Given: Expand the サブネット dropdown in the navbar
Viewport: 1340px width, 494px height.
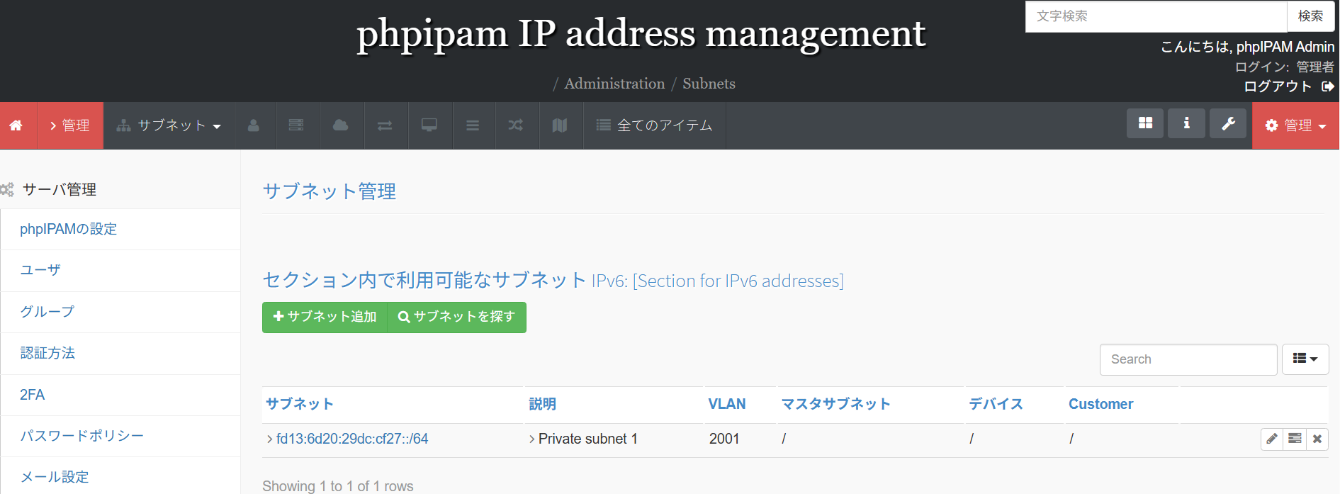Looking at the screenshot, I should 169,125.
